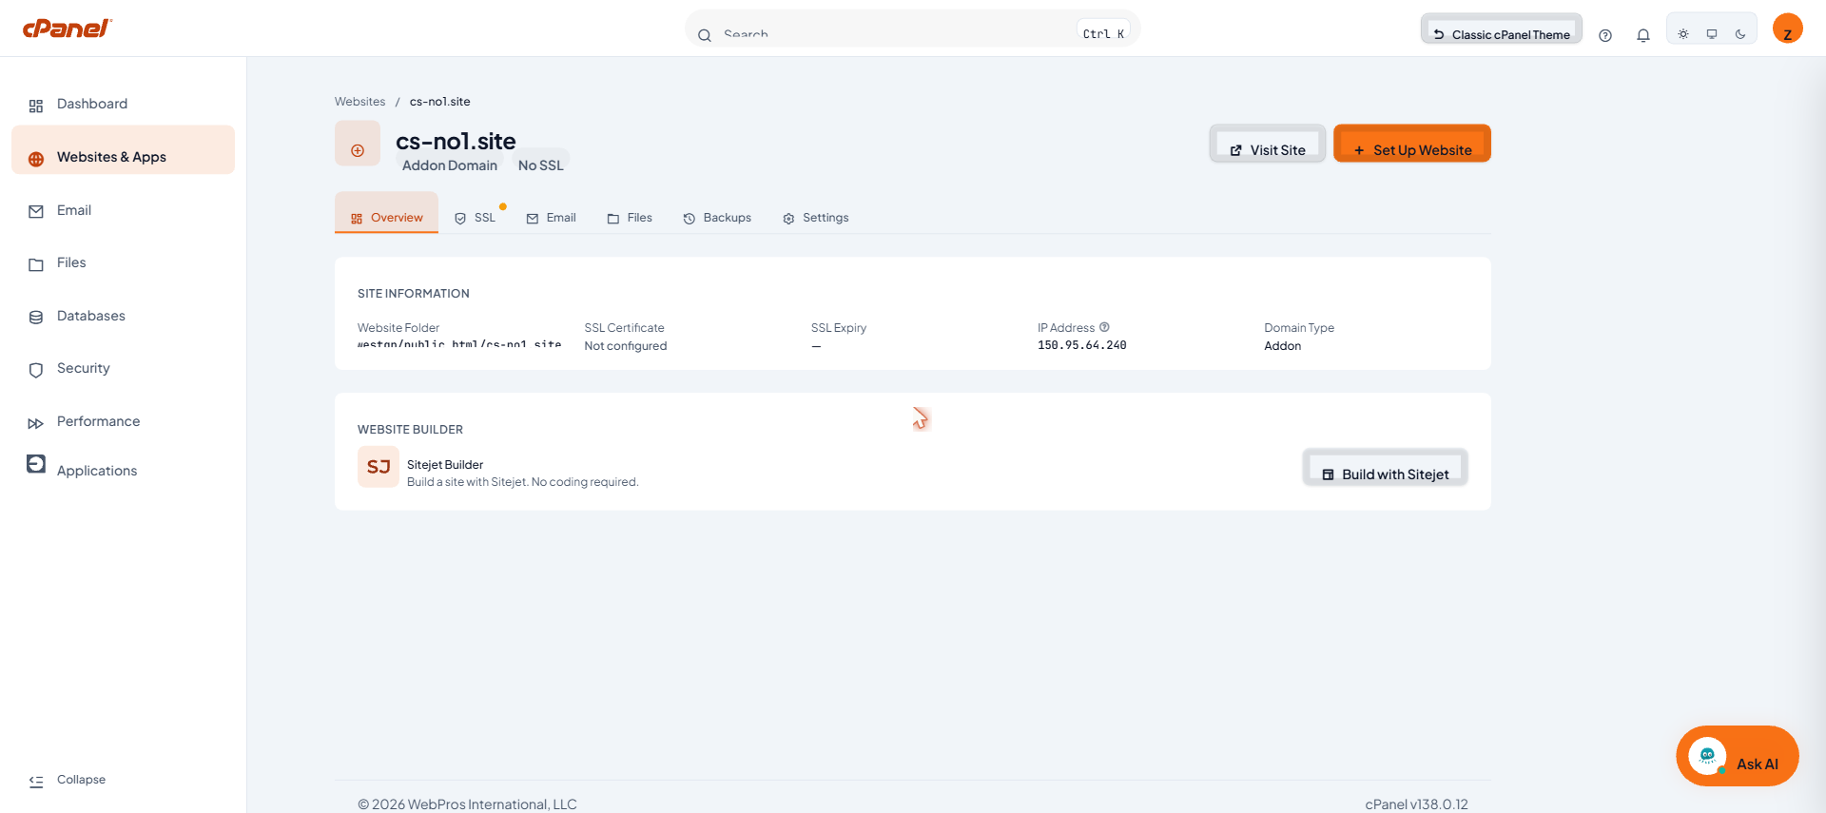Open Files in the left sidebar
The image size is (1826, 813).
[x=123, y=263]
